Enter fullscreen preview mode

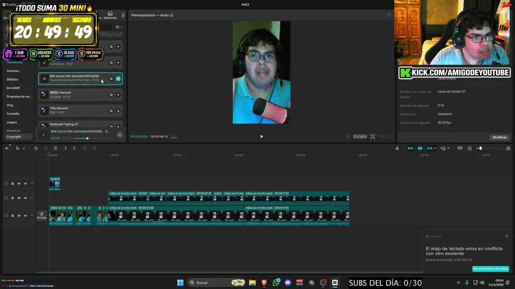click(391, 136)
